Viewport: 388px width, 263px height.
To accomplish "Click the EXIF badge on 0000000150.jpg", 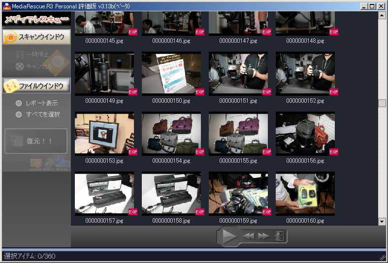I will click(200, 92).
